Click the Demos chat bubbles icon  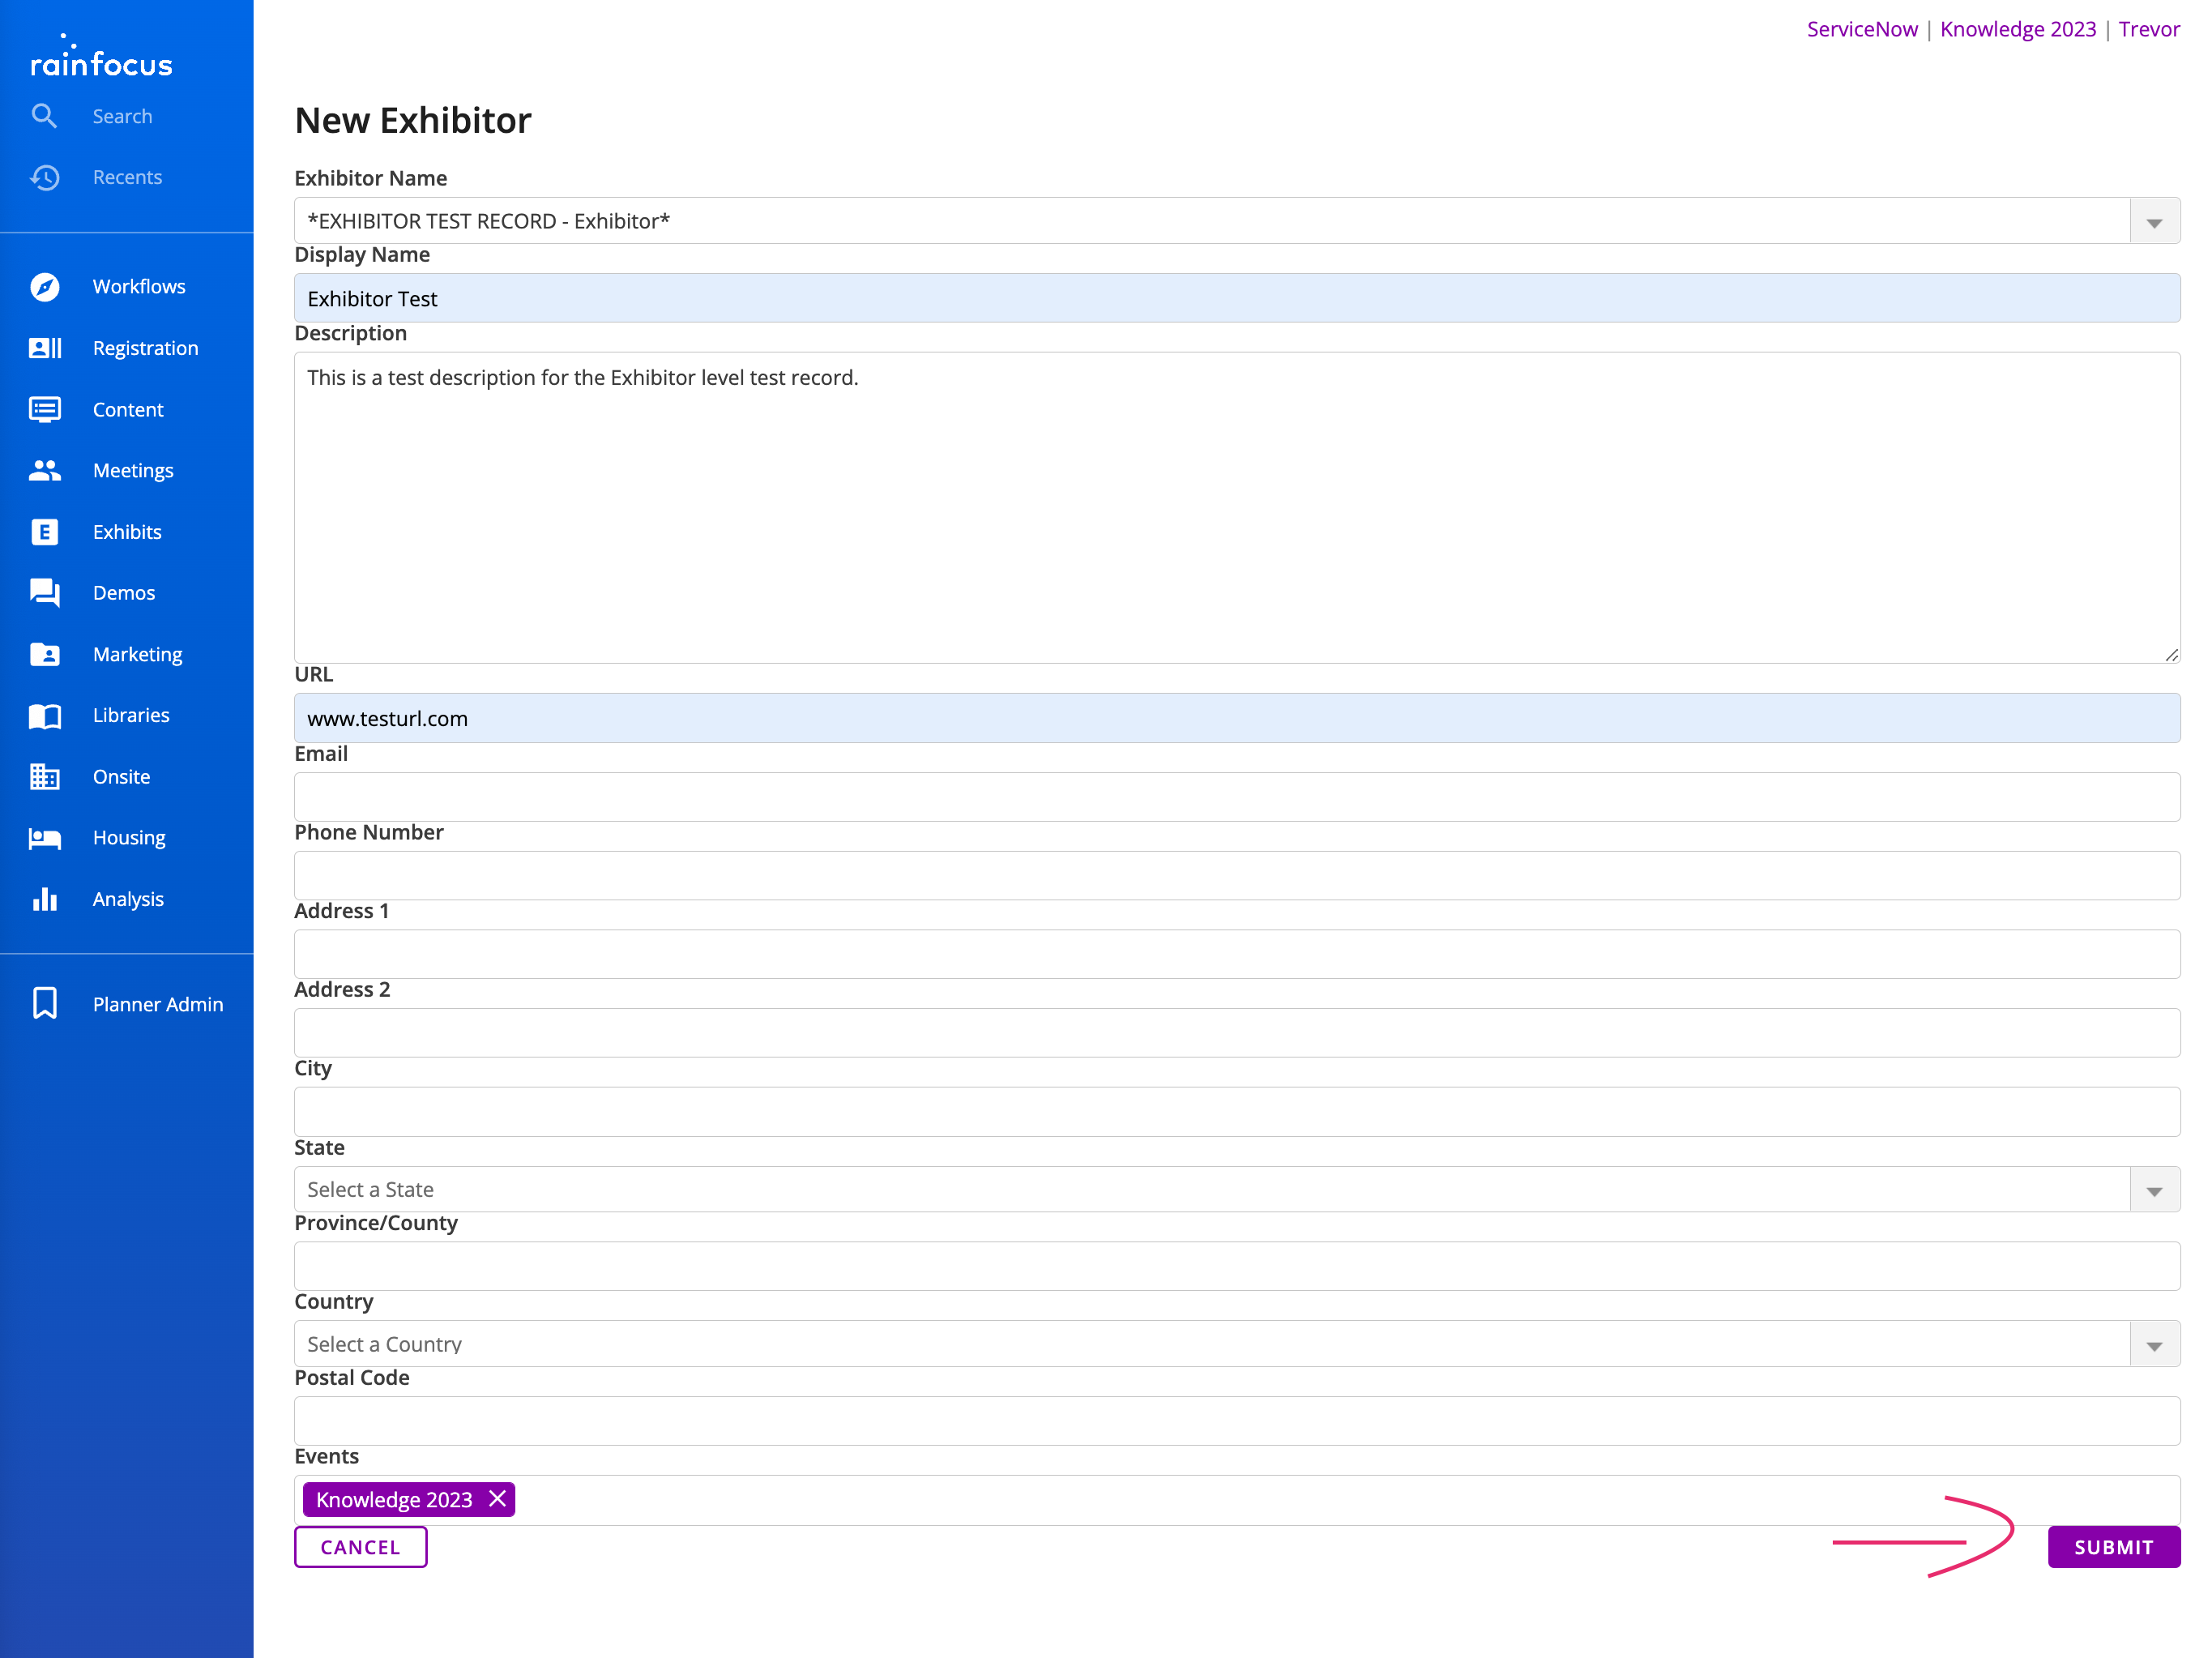pyautogui.click(x=44, y=593)
